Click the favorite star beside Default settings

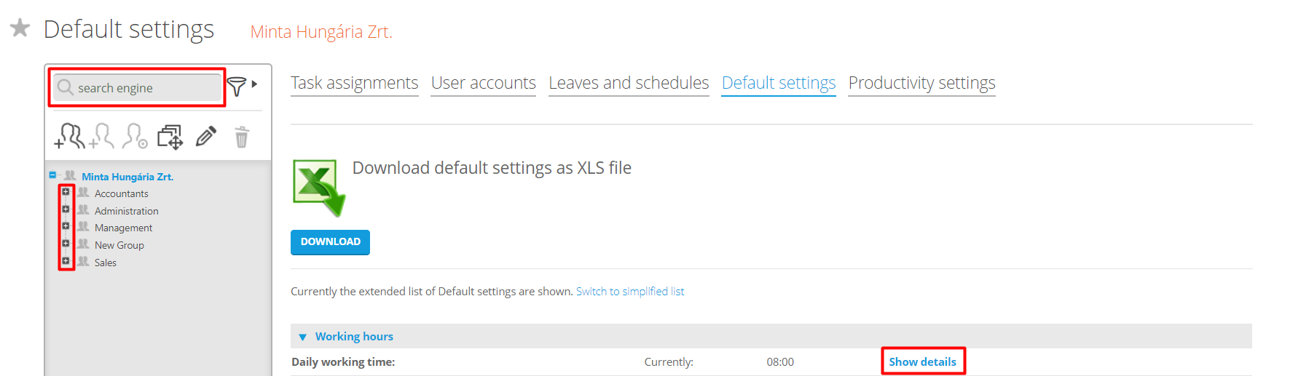[20, 28]
